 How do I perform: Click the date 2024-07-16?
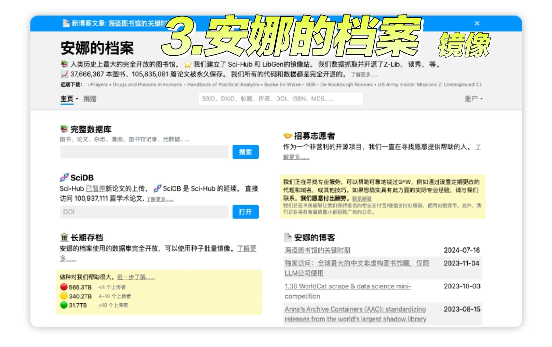(x=462, y=250)
